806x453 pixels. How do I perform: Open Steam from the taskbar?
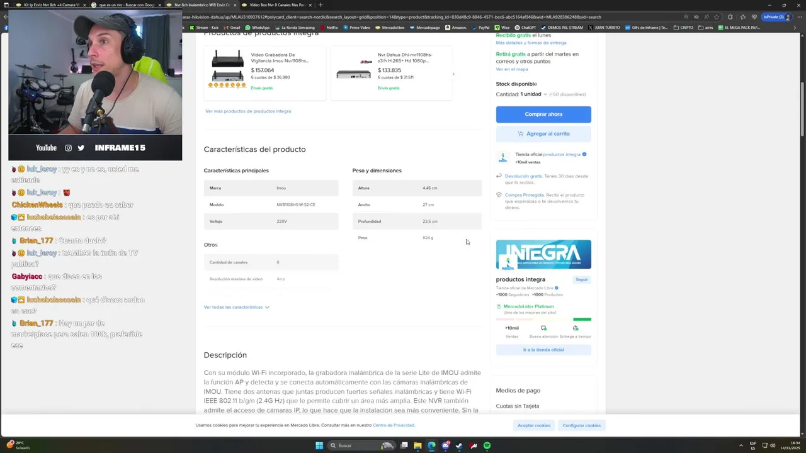(x=459, y=445)
